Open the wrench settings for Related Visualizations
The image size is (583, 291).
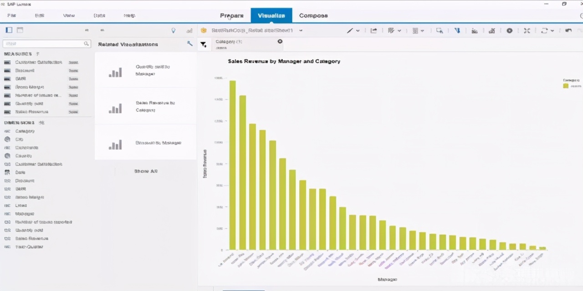click(x=190, y=44)
